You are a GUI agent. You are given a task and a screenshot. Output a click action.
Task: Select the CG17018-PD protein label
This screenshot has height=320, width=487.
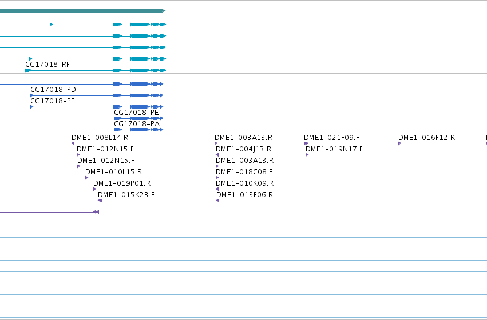pos(53,90)
